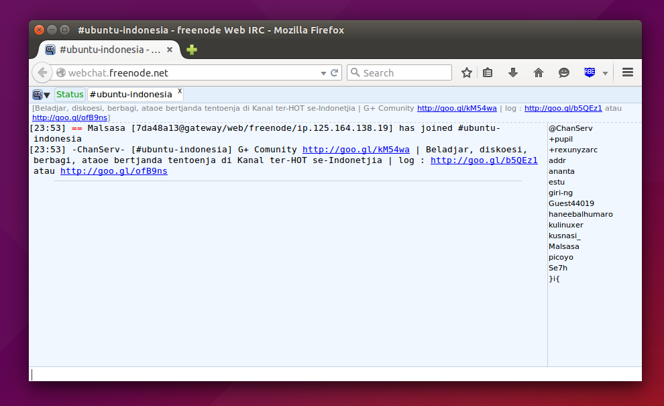The image size is (664, 406).
Task: Click the site identity globe in address bar
Action: coord(60,72)
